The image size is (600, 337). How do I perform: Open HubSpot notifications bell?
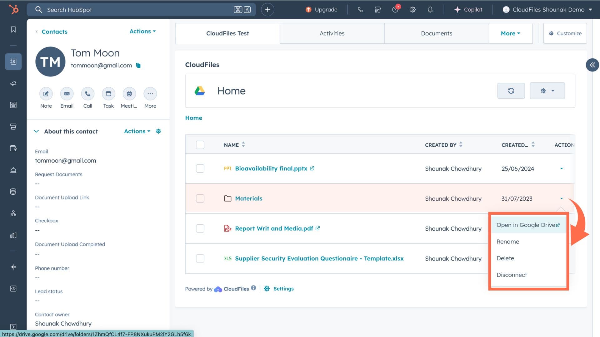pyautogui.click(x=430, y=10)
